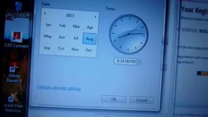The width and height of the screenshot is (208, 117).
Task: Click the analog clock face
Action: 129,34
